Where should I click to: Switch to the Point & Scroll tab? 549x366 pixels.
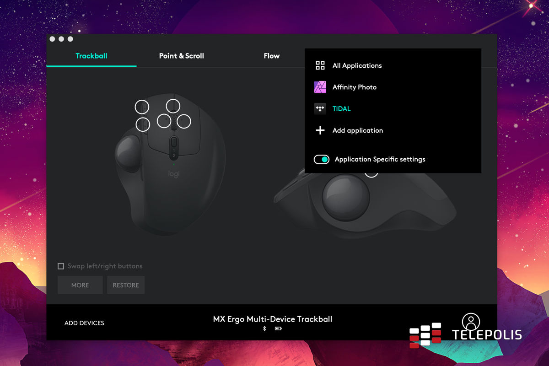pyautogui.click(x=182, y=56)
